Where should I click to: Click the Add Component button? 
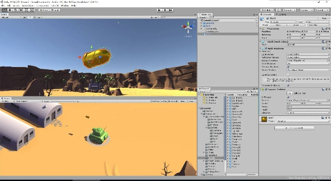(x=294, y=128)
